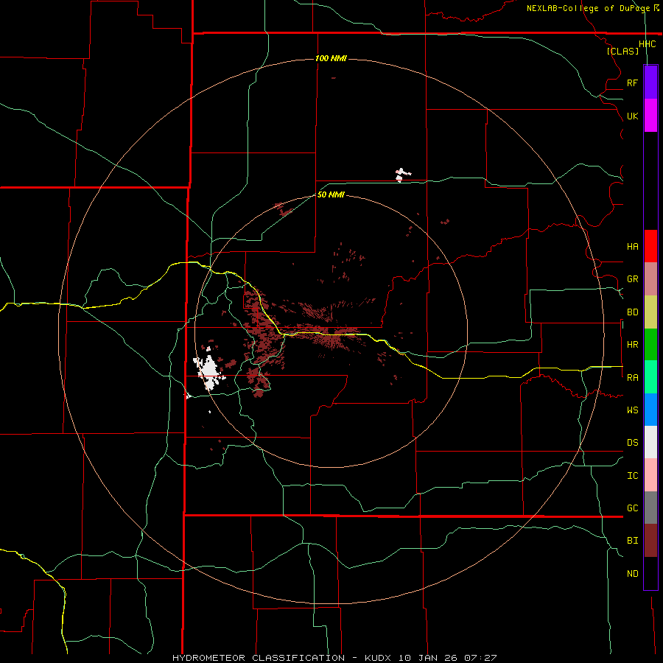Click the KUDX radar site identifier
Screen dimensions: 663x663
(379, 658)
